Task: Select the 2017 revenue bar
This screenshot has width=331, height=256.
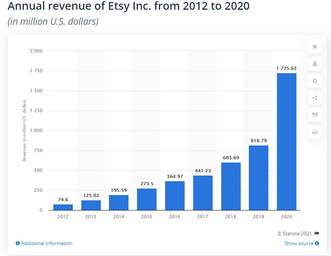Action: tap(203, 193)
